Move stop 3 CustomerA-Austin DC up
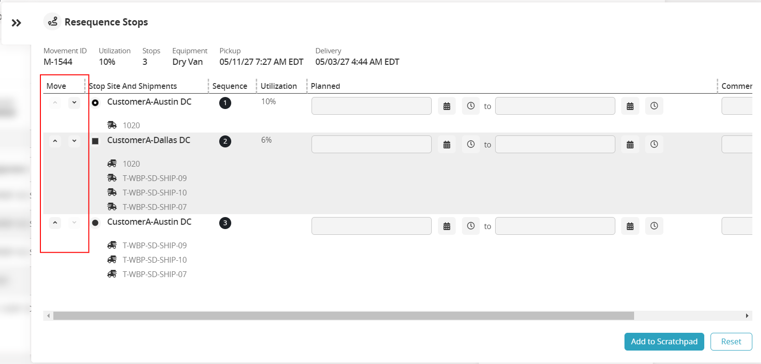761x364 pixels. click(55, 223)
